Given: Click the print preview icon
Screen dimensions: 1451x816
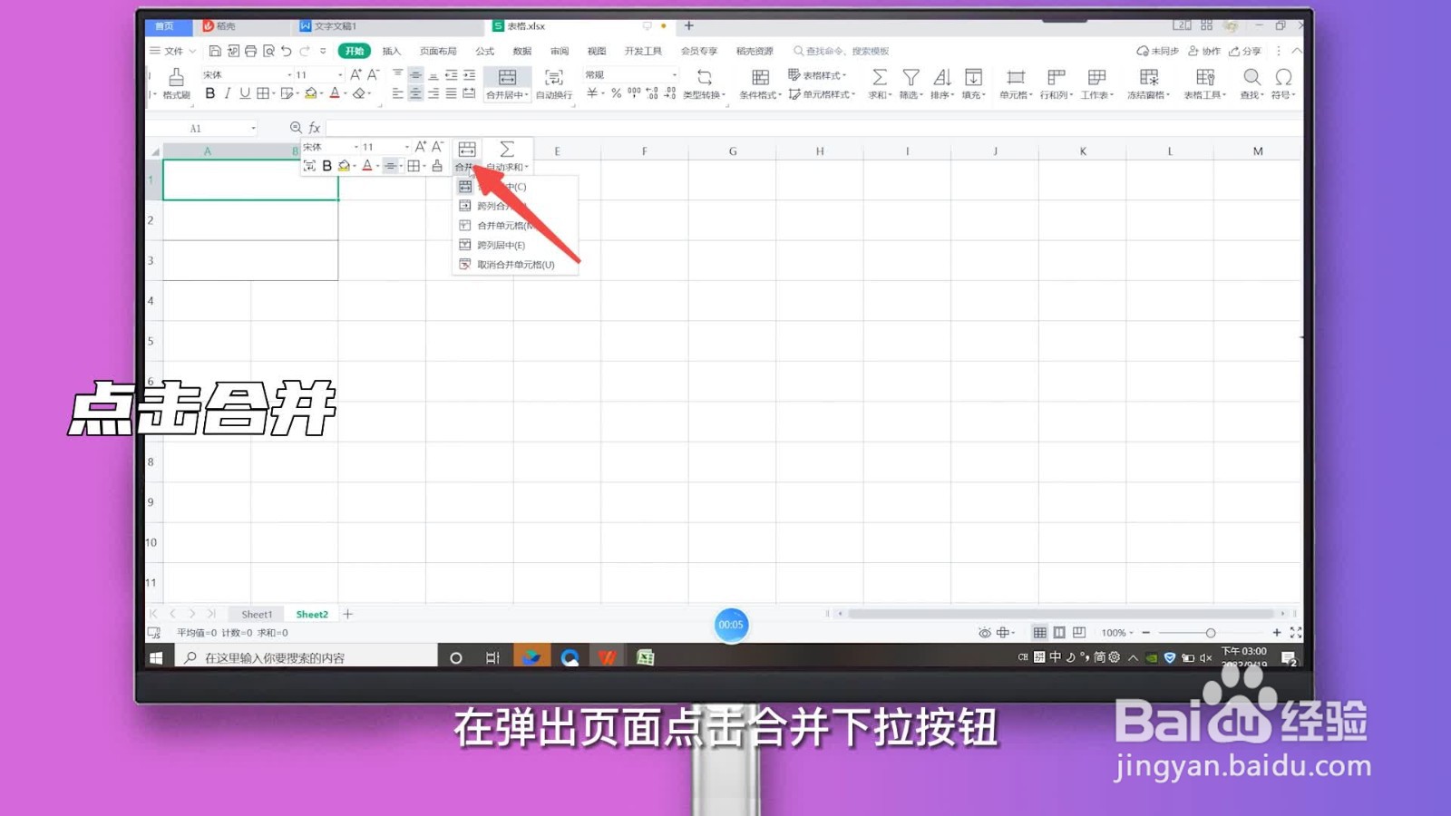Looking at the screenshot, I should tap(268, 51).
